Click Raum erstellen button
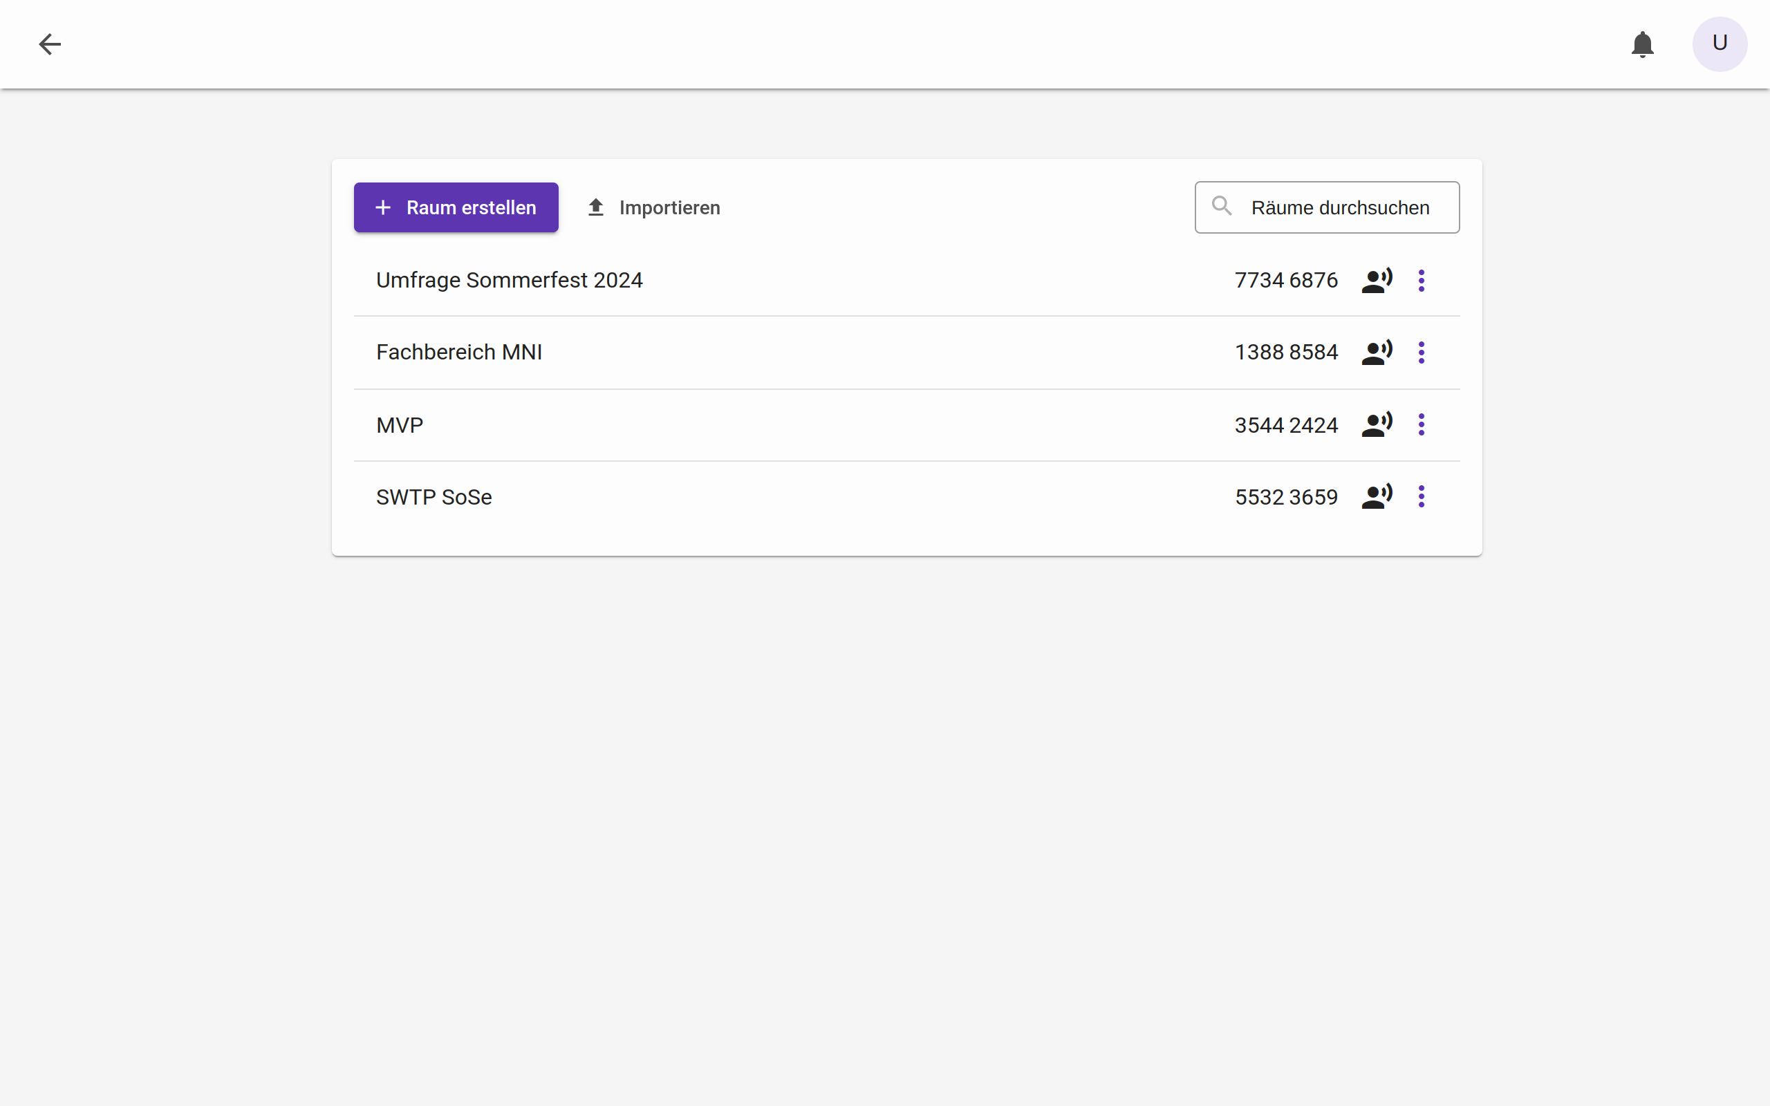This screenshot has width=1770, height=1106. tap(456, 208)
